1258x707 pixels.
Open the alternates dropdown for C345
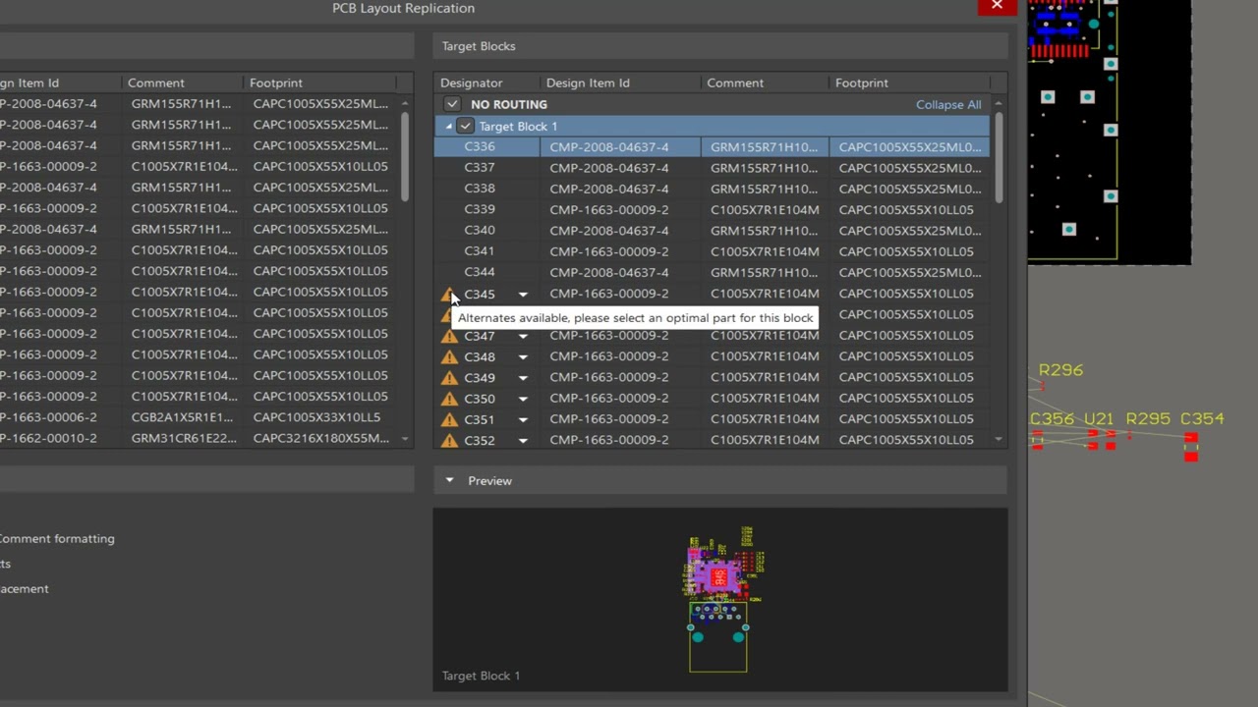523,294
